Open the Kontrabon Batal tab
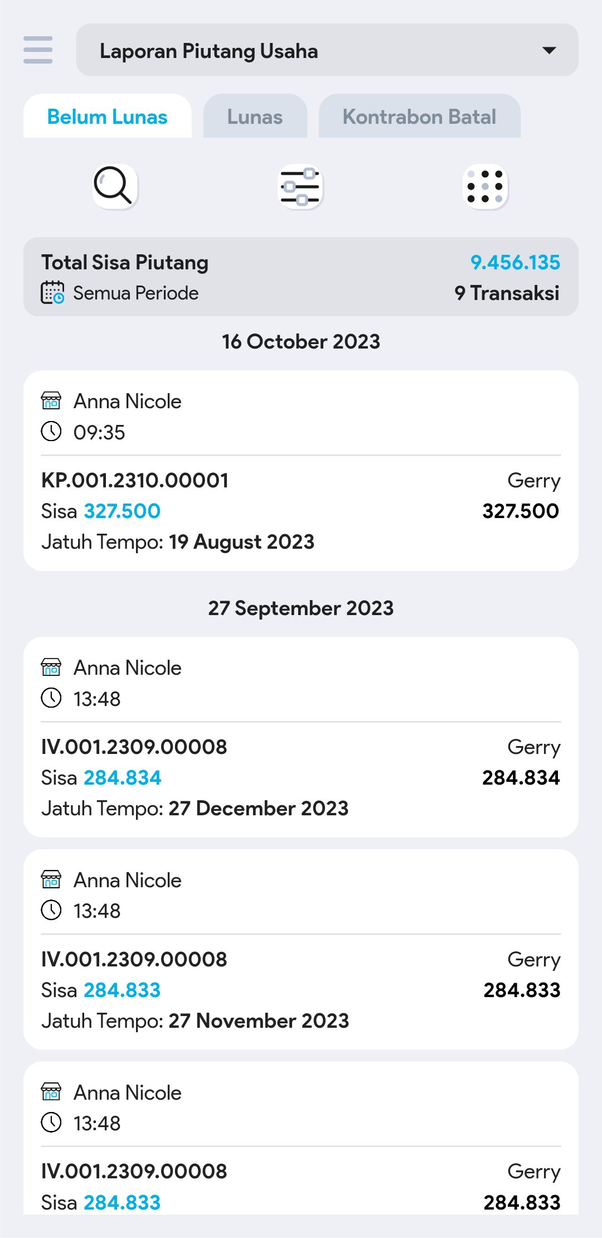Image resolution: width=602 pixels, height=1238 pixels. tap(419, 117)
